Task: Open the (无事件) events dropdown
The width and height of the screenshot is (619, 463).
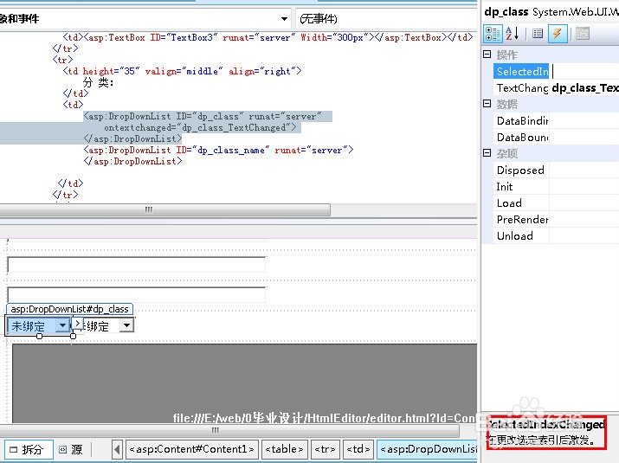Action: pos(386,18)
